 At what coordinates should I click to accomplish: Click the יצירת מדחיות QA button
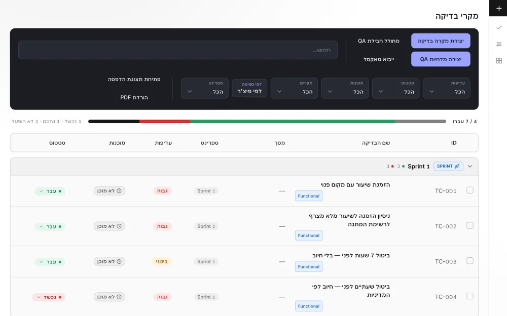441,59
